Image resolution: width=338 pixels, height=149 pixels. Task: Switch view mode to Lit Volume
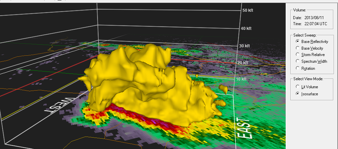point(307,87)
